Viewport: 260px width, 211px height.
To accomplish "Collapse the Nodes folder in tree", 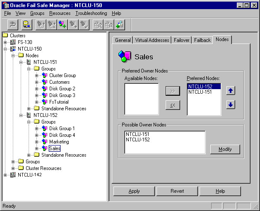I will (x=13, y=56).
